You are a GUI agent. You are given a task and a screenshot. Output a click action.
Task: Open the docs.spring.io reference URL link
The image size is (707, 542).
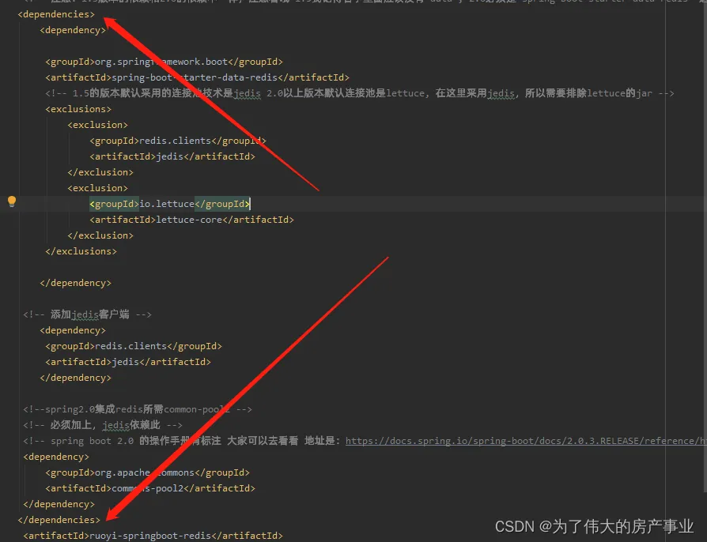click(x=526, y=441)
